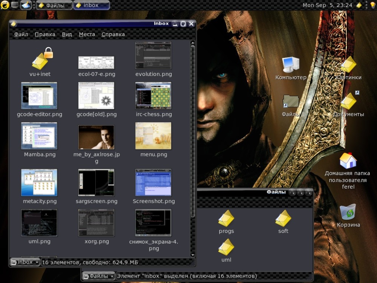Image resolution: width=377 pixels, height=283 pixels.
Task: Open the Корзина trash icon
Action: coord(348,212)
